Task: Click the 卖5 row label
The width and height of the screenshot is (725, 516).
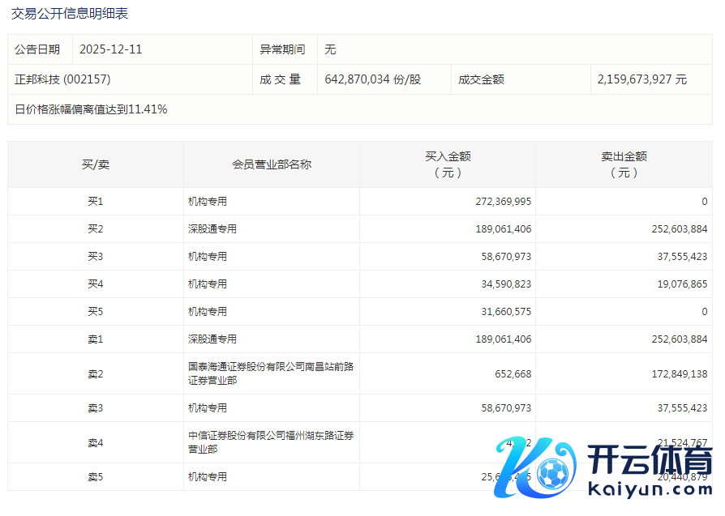Action: [95, 477]
